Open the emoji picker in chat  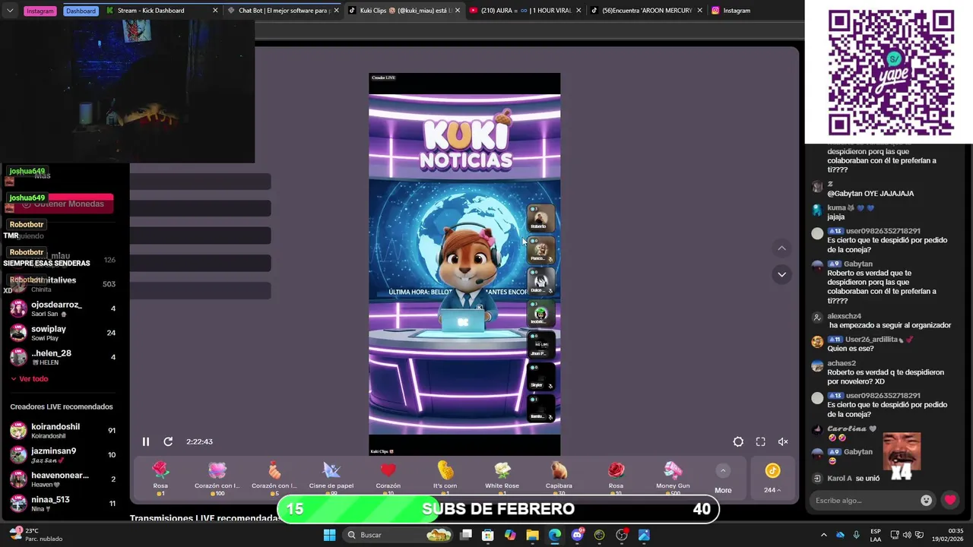[x=926, y=500]
